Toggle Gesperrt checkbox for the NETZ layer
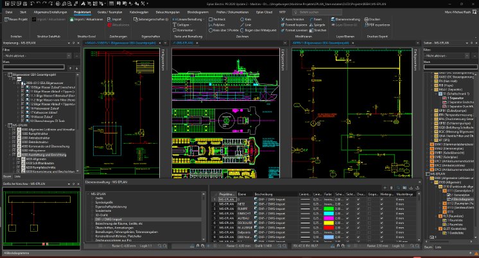Screen dimensions: 479x258 pyautogui.click(x=370, y=204)
